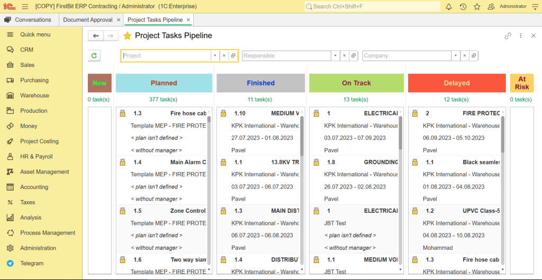
Task: Click the At Risk column header
Action: pos(521,83)
